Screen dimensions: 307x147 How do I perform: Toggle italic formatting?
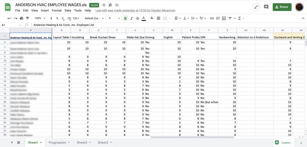point(131,18)
